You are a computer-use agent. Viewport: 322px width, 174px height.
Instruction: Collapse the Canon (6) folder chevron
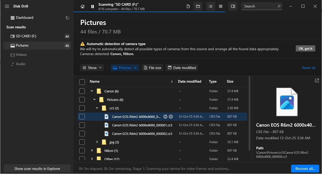[92, 91]
